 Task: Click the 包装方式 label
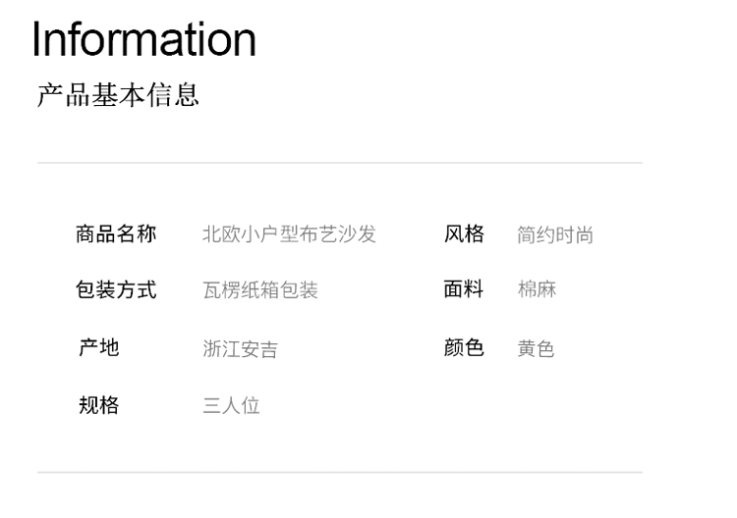coord(116,289)
